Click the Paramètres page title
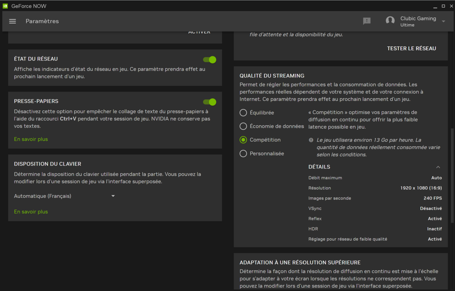 [42, 21]
